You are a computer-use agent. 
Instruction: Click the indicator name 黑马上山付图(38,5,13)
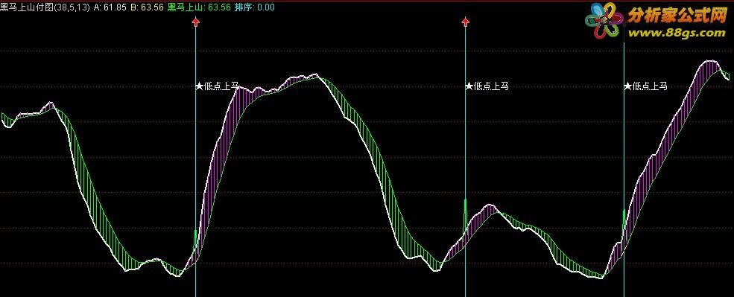coord(45,7)
